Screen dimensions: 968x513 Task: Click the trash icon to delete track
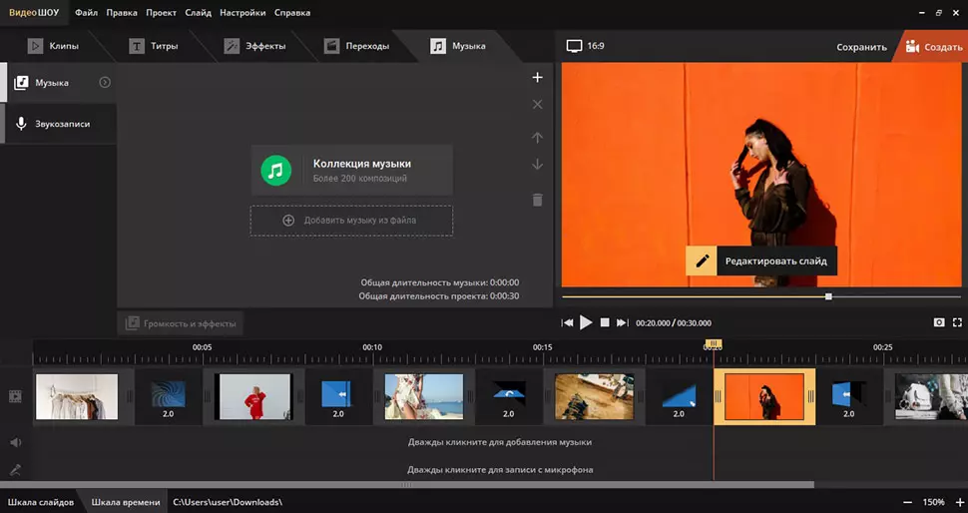537,200
